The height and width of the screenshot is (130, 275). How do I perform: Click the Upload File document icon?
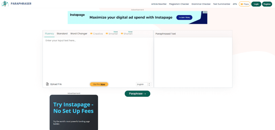[47, 84]
